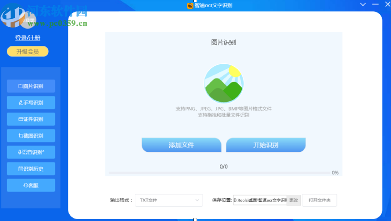The image size is (391, 221).
Task: View 识别历史 records
Action: 31,169
